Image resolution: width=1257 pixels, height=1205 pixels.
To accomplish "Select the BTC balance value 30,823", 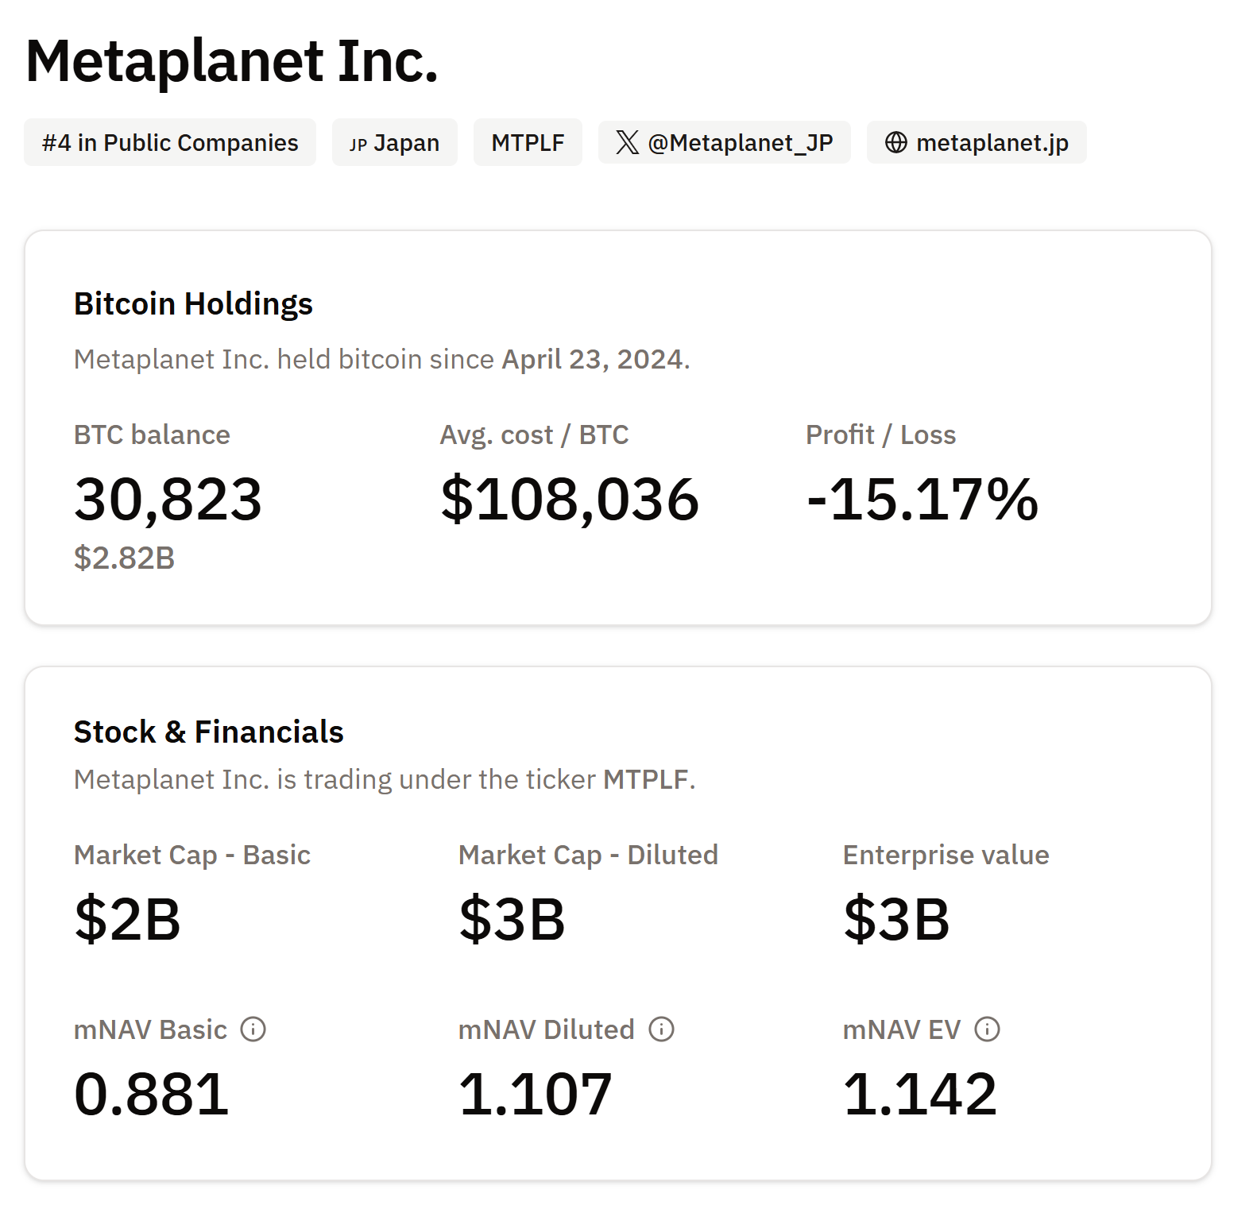I will click(x=168, y=500).
